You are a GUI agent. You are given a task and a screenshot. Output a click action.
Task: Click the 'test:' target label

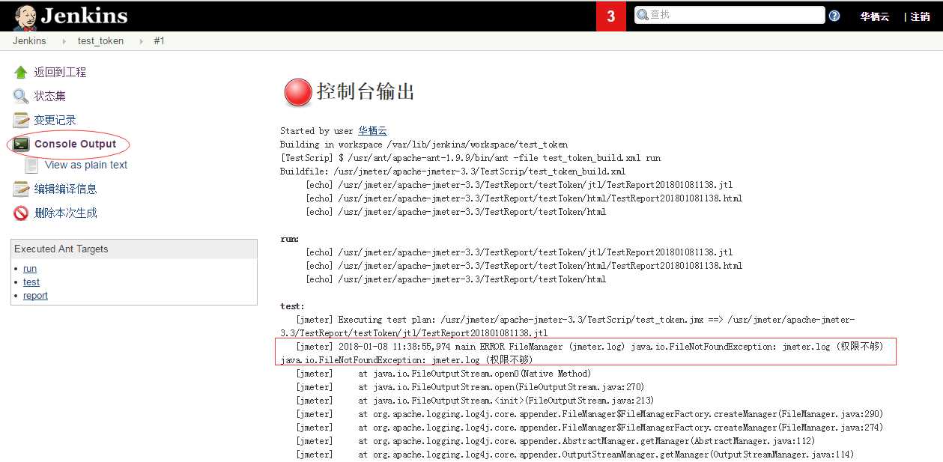coord(293,306)
